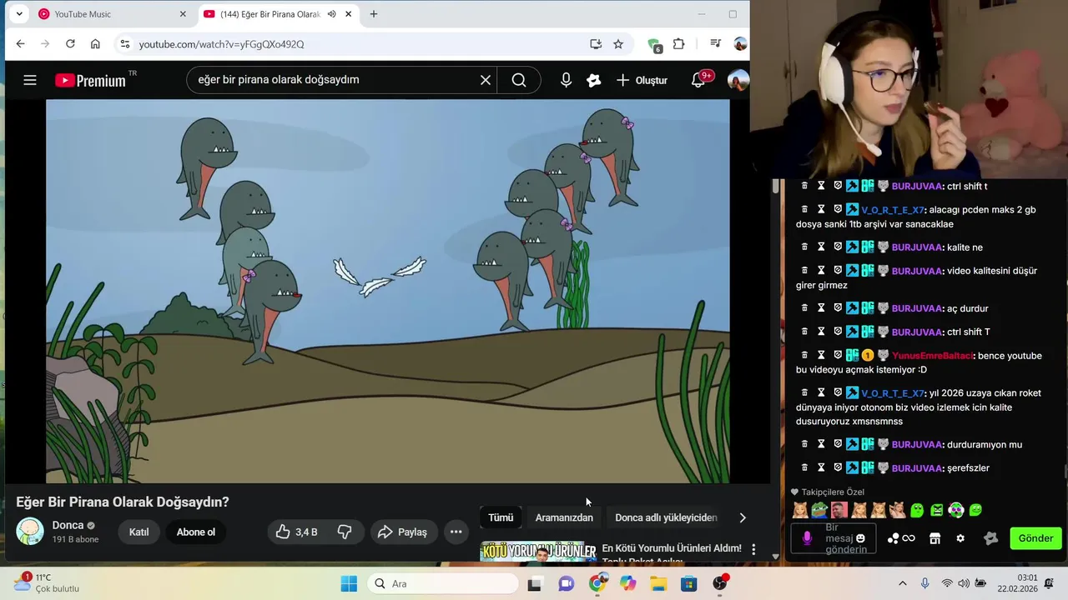Open the YouTube hamburger guide menu
Screen dimensions: 1068x600
pos(30,80)
